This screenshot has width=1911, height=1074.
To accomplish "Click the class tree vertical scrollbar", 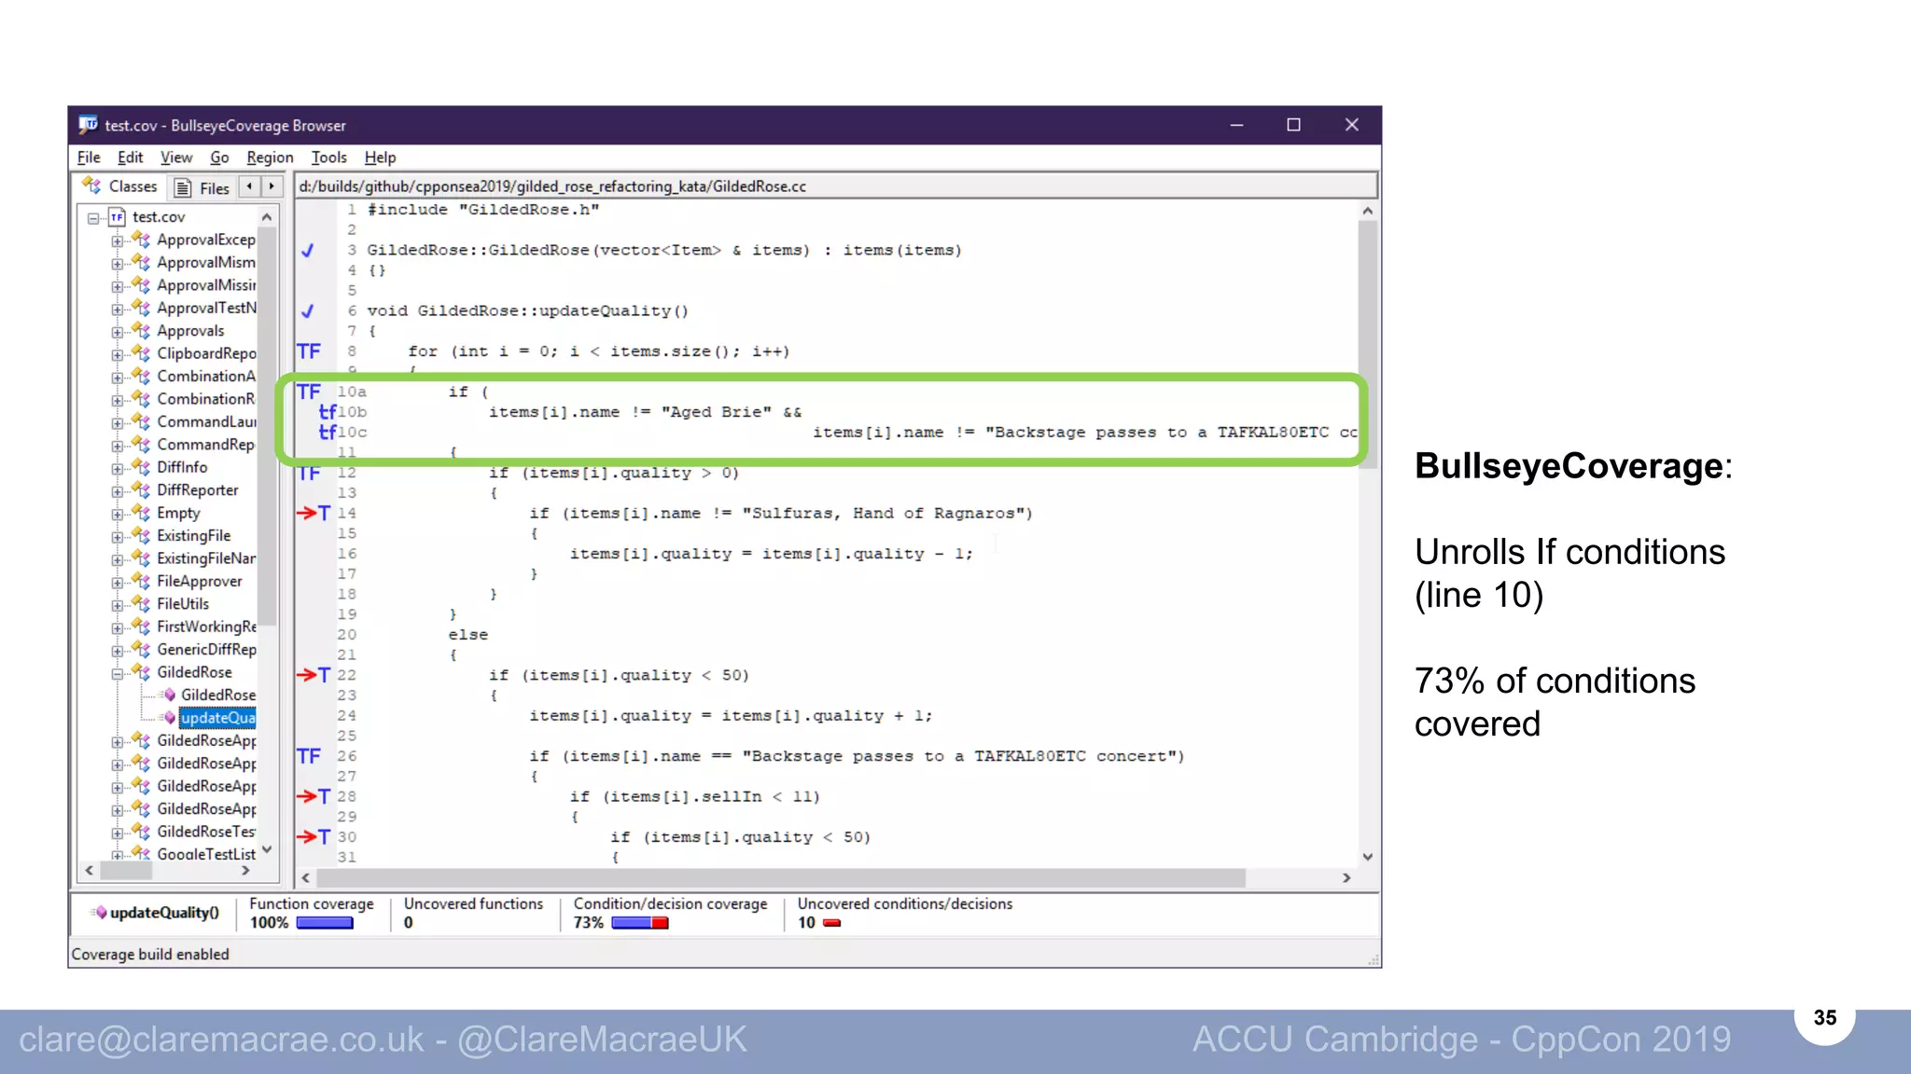I will tap(267, 427).
